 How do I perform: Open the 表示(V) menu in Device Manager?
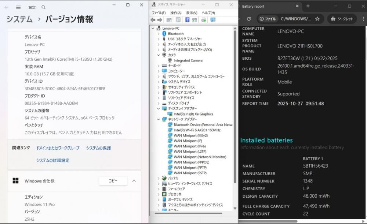[x=192, y=13]
